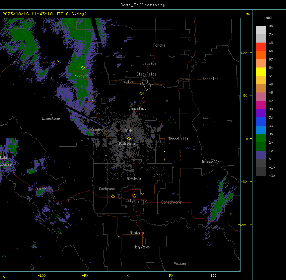Select the Airdrie label

[x=134, y=179]
